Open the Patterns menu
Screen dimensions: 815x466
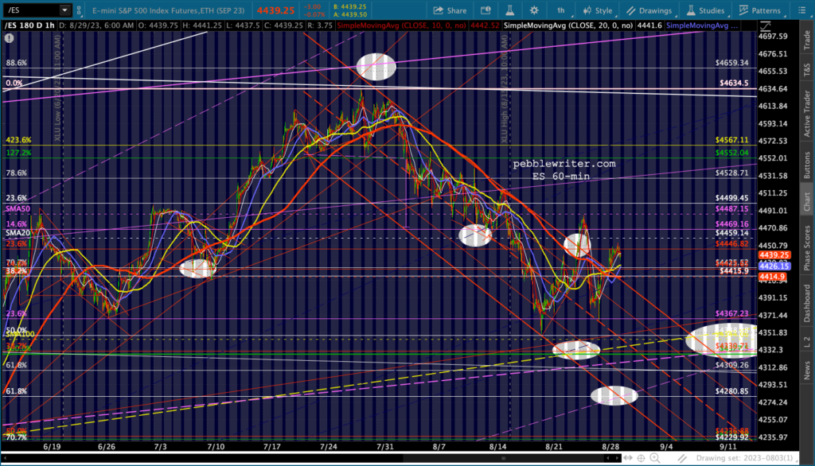759,10
